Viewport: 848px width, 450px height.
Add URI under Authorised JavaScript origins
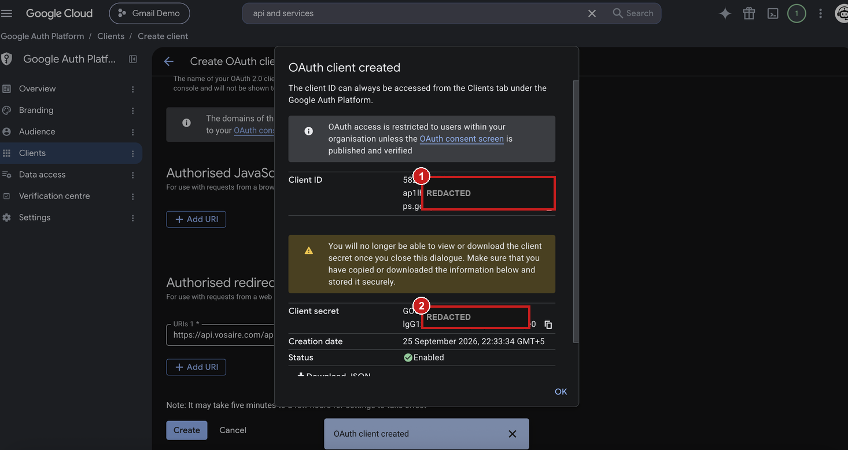click(196, 219)
